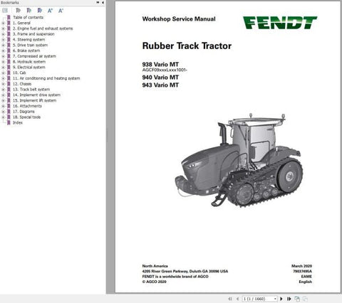The image size is (342, 303).
Task: Click '© AGCO 2020' copyright text
Action: click(155, 282)
